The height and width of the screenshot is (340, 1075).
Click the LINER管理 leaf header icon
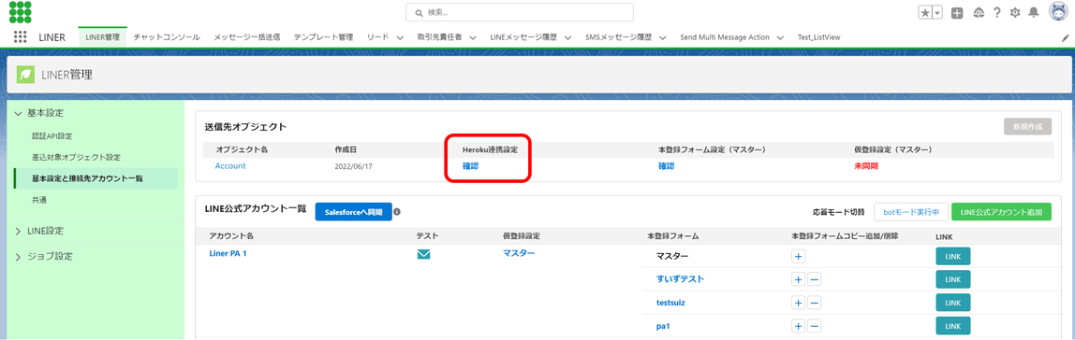point(26,75)
